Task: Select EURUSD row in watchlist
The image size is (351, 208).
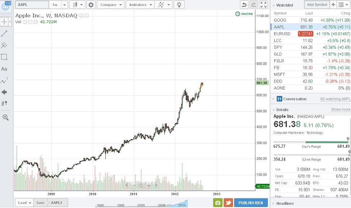Action: (311, 34)
